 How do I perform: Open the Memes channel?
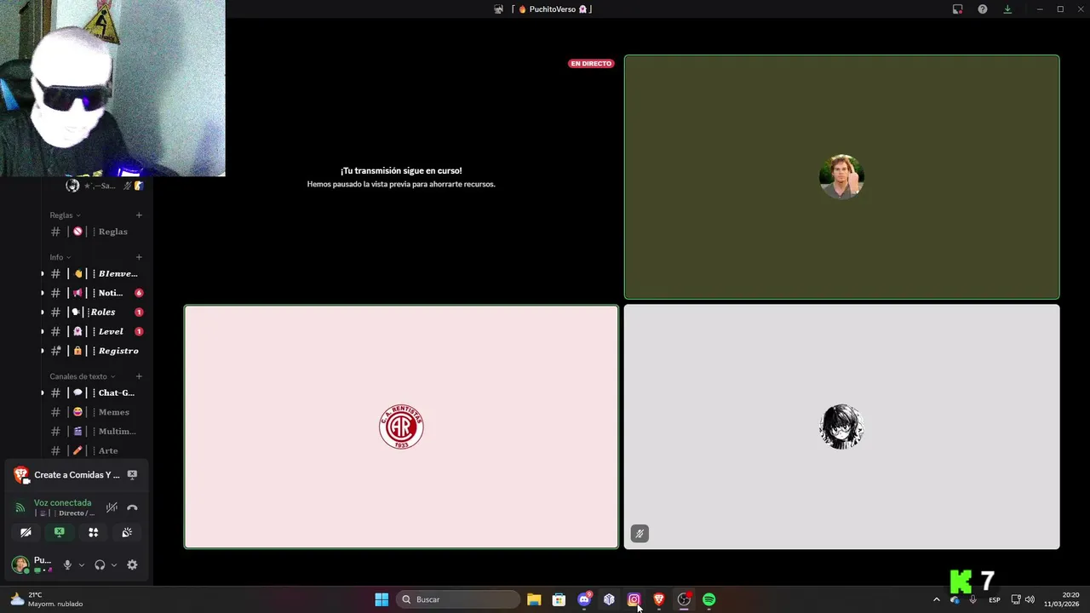click(x=95, y=412)
